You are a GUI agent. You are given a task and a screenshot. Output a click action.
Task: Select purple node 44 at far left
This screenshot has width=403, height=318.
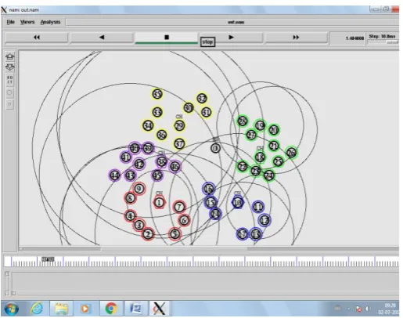(115, 175)
